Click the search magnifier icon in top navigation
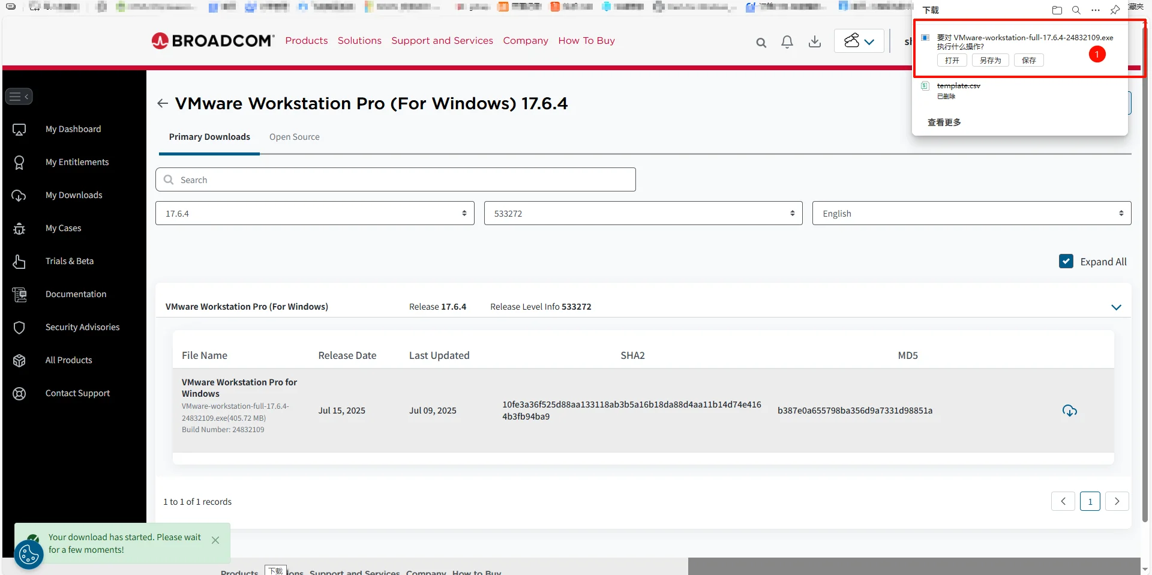 point(761,43)
